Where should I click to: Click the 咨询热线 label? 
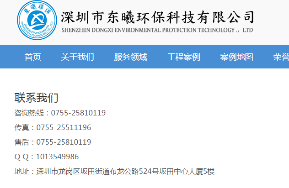(29, 113)
